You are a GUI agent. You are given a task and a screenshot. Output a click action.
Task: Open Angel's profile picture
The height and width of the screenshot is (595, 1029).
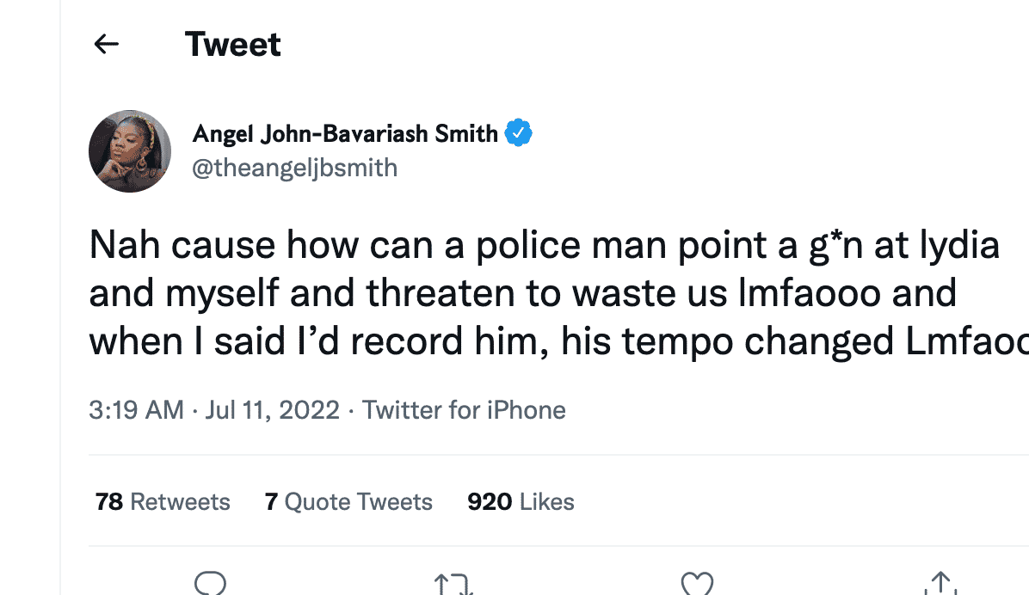click(130, 150)
